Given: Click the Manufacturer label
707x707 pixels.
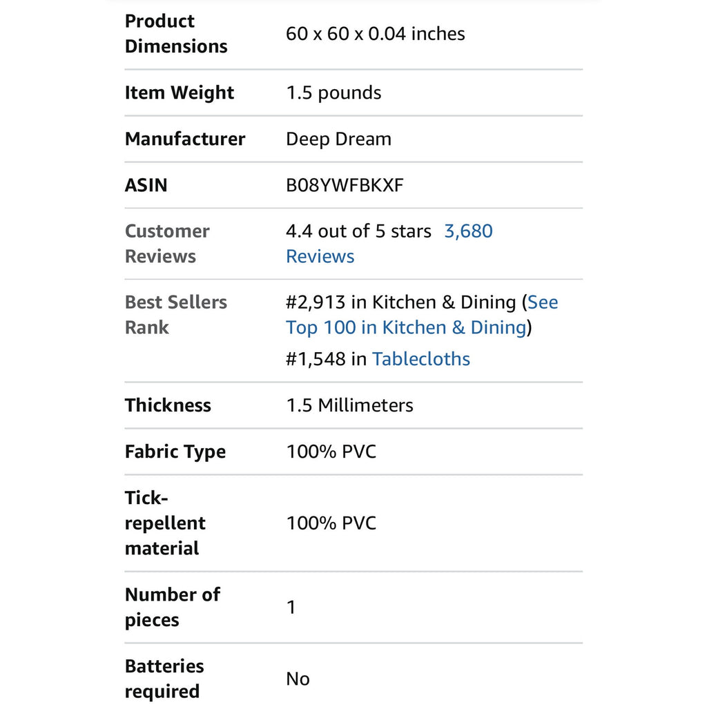Looking at the screenshot, I should (185, 139).
